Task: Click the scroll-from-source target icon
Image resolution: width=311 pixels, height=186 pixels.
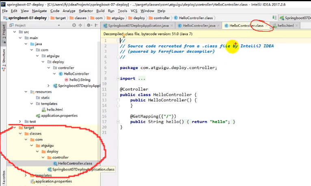Action: pos(74,25)
